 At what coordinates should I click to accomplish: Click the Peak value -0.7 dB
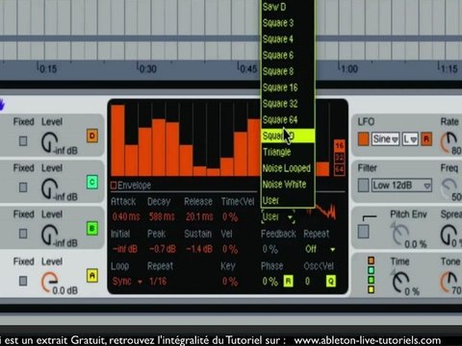coord(163,249)
